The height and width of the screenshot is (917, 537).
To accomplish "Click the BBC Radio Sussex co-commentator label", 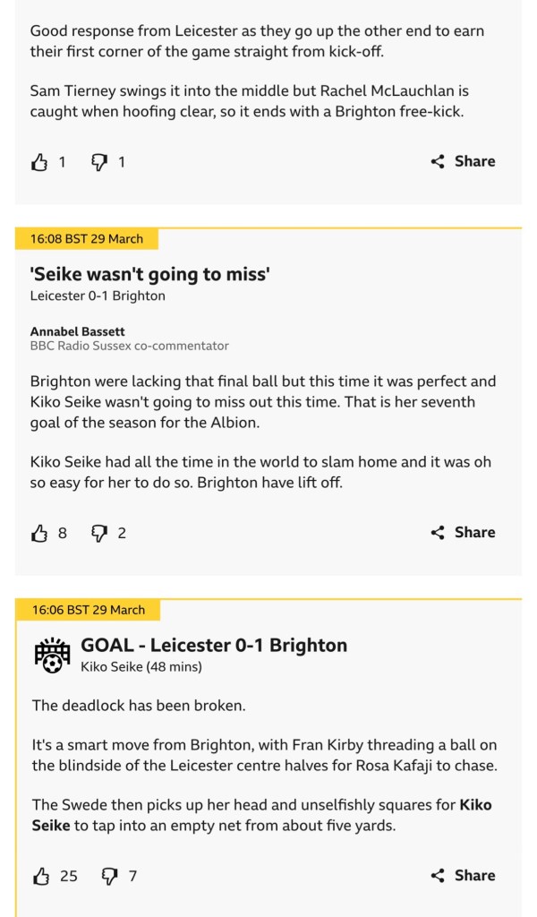I will (x=130, y=346).
